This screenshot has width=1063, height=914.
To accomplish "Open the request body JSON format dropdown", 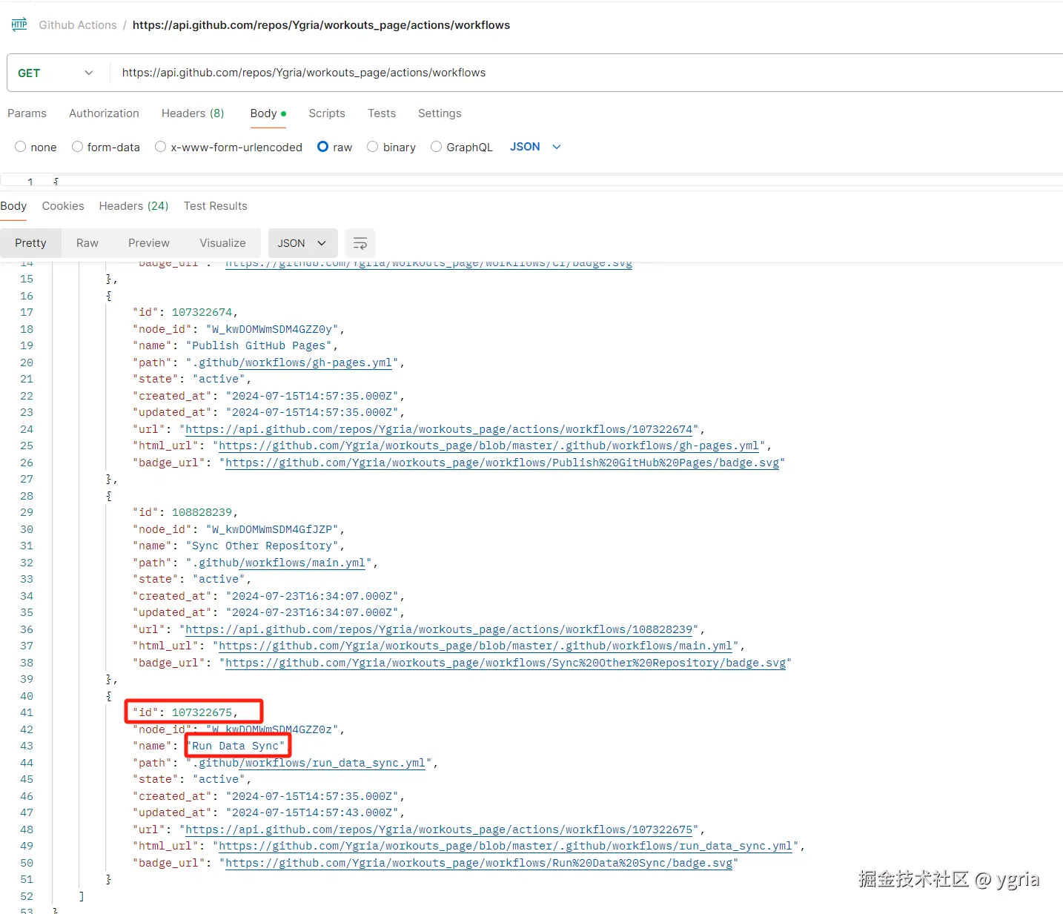I will [x=535, y=147].
